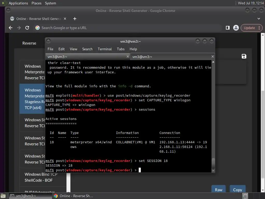Click the save floppy disk icon

tap(244, 56)
